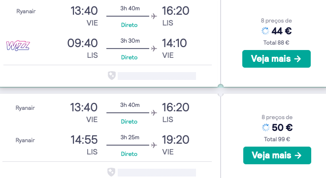Select the 50 € price in second card
The width and height of the screenshot is (326, 178).
pyautogui.click(x=282, y=127)
